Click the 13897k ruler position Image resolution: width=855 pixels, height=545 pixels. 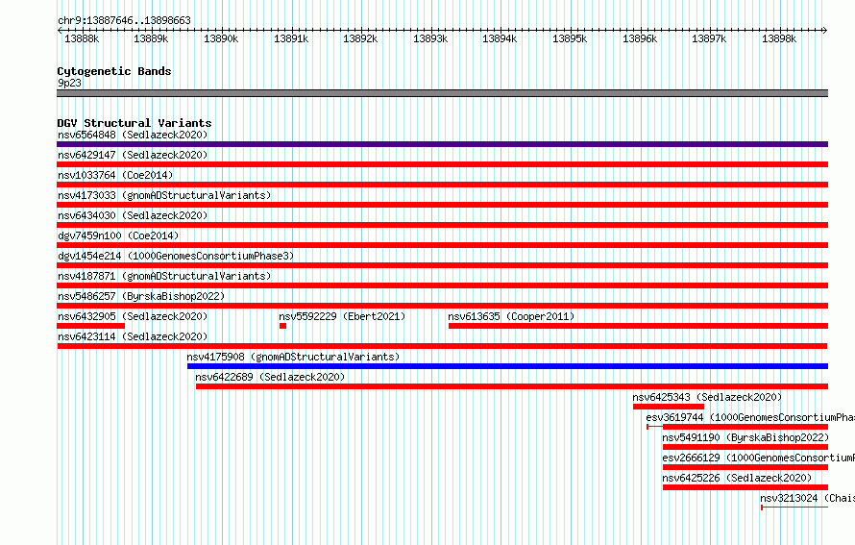[709, 38]
